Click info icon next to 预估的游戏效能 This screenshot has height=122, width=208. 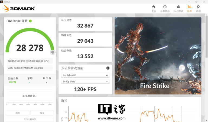coord(108,68)
